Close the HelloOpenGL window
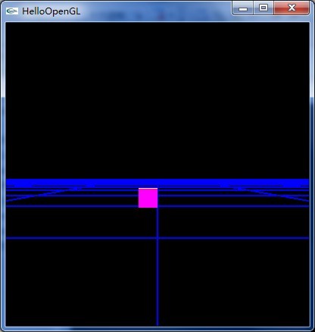This screenshot has height=332, width=315. point(292,8)
